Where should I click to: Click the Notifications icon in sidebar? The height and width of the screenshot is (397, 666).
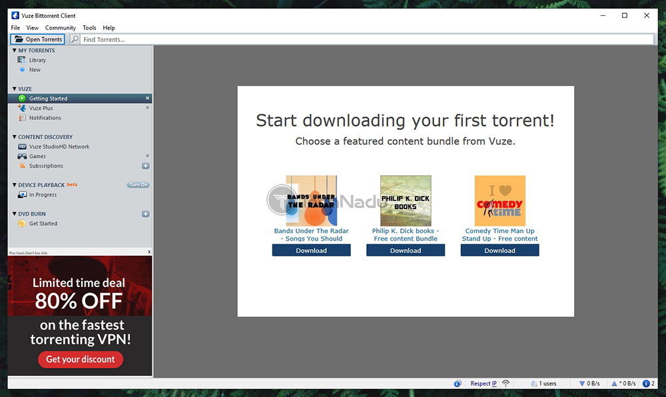pyautogui.click(x=22, y=118)
